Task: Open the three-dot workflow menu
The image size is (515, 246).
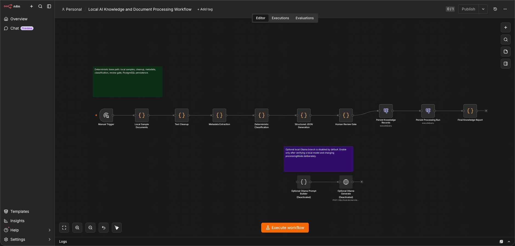Action: click(505, 9)
